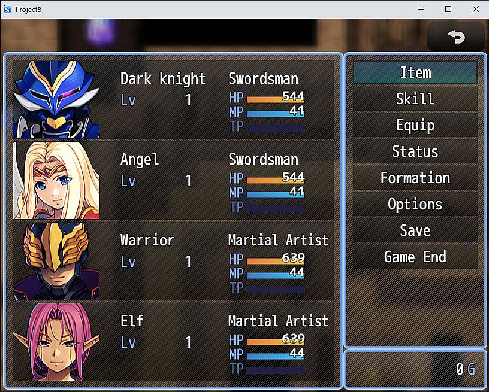Select the Warrior helmeted portrait
489x392 pixels.
pyautogui.click(x=56, y=261)
